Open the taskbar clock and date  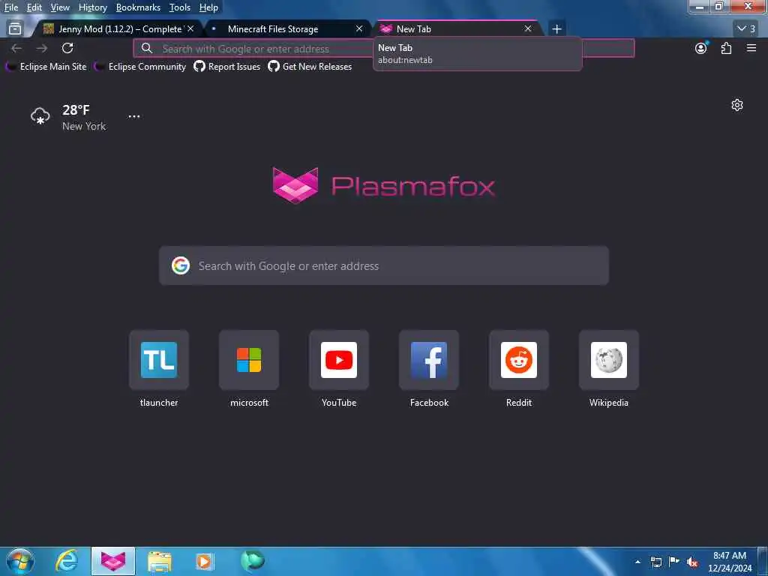[730, 562]
